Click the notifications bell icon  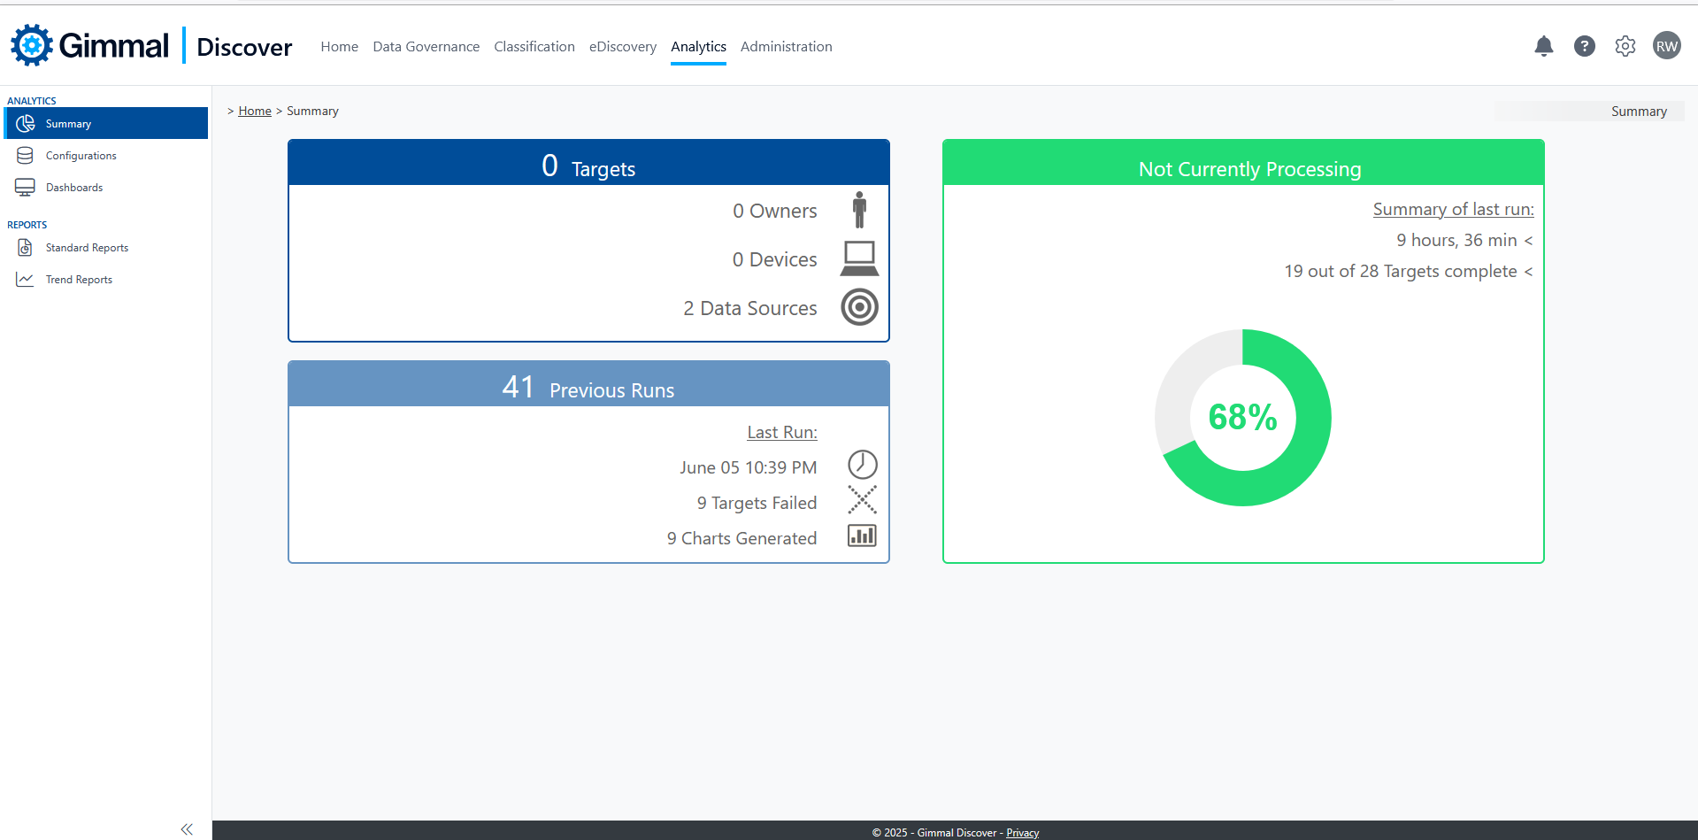[1543, 46]
